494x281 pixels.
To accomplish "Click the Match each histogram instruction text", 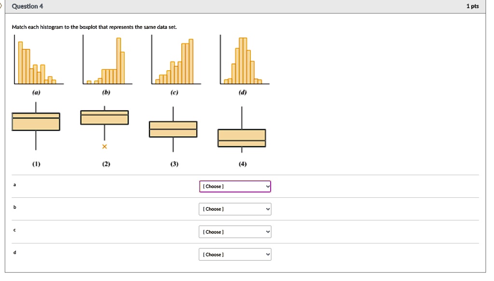I will click(95, 27).
